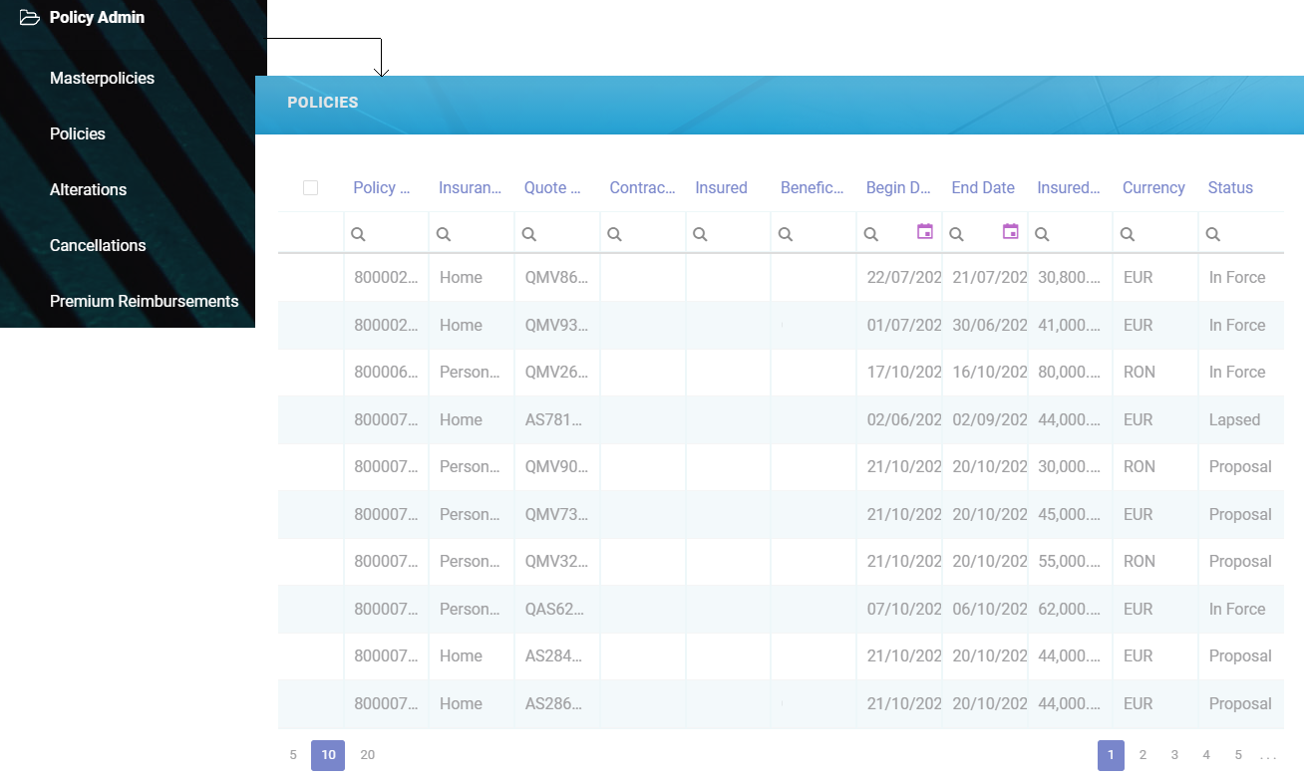Click search icon in Insurance type filter

[444, 234]
